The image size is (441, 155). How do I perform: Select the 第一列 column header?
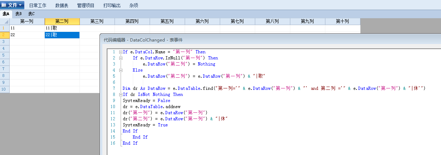[x=27, y=21]
